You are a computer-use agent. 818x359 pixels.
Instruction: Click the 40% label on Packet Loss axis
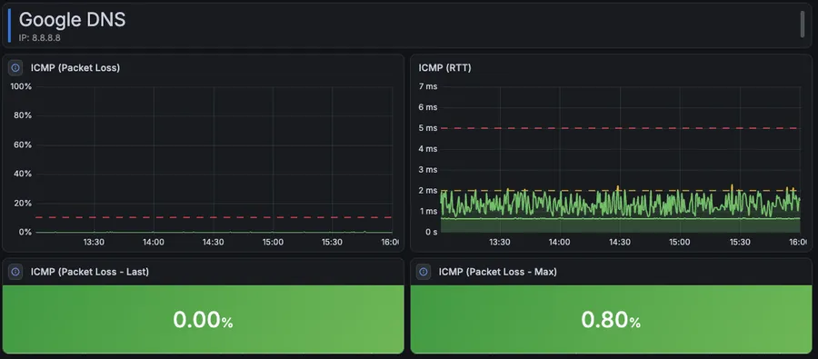(24, 174)
